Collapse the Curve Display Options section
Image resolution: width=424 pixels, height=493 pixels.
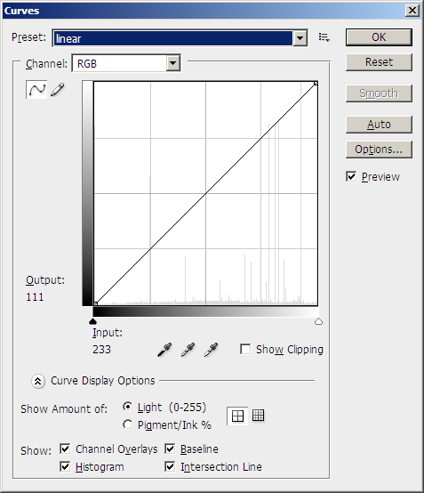37,381
